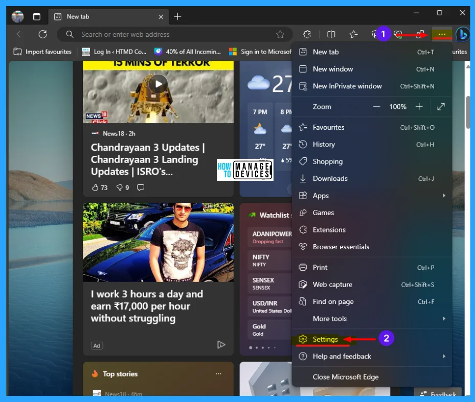Select Shopping menu entry
The height and width of the screenshot is (402, 475).
coord(372,161)
